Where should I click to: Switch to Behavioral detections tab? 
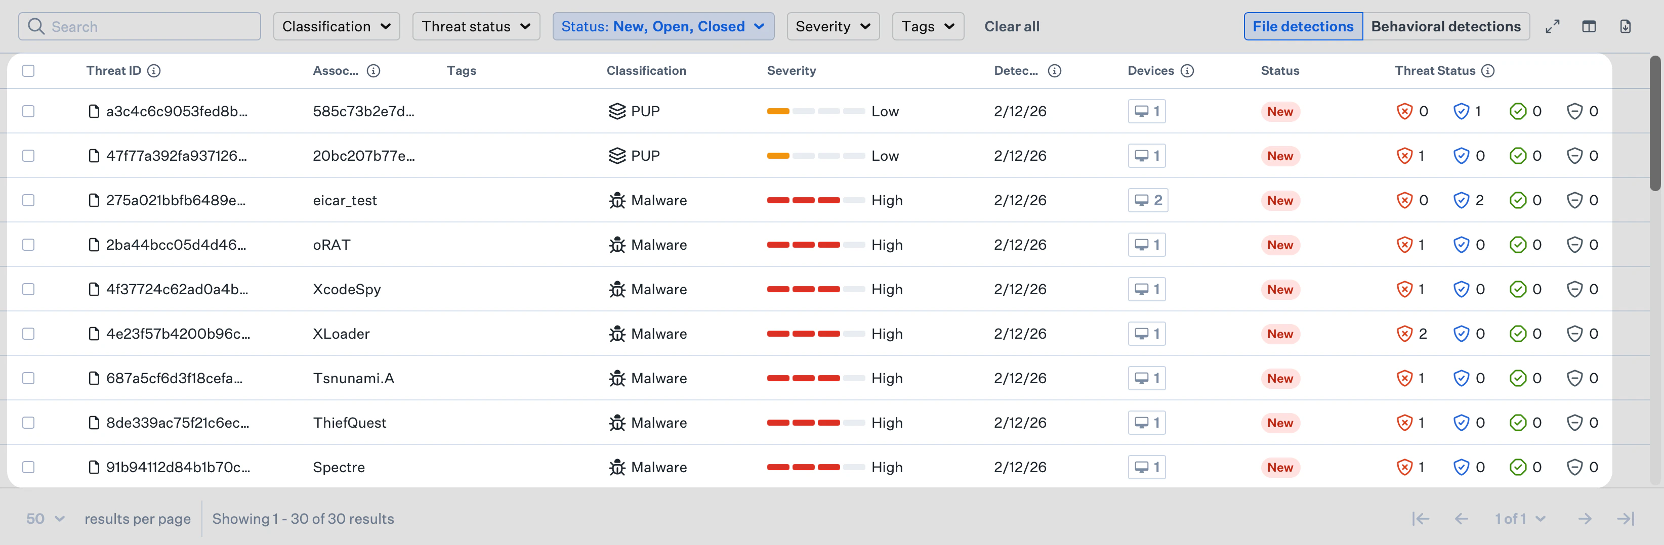click(1446, 26)
